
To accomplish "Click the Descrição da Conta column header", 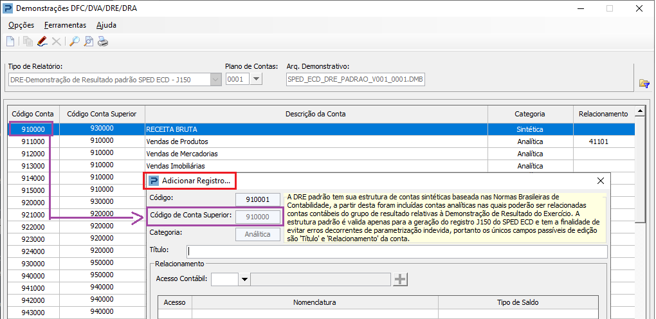I will [316, 114].
